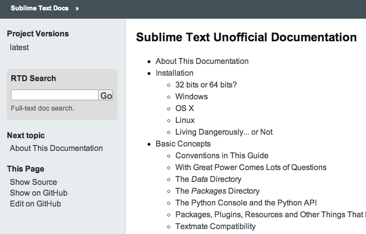The width and height of the screenshot is (366, 234).
Task: Click the Edit on GitHub link
Action: pyautogui.click(x=35, y=204)
